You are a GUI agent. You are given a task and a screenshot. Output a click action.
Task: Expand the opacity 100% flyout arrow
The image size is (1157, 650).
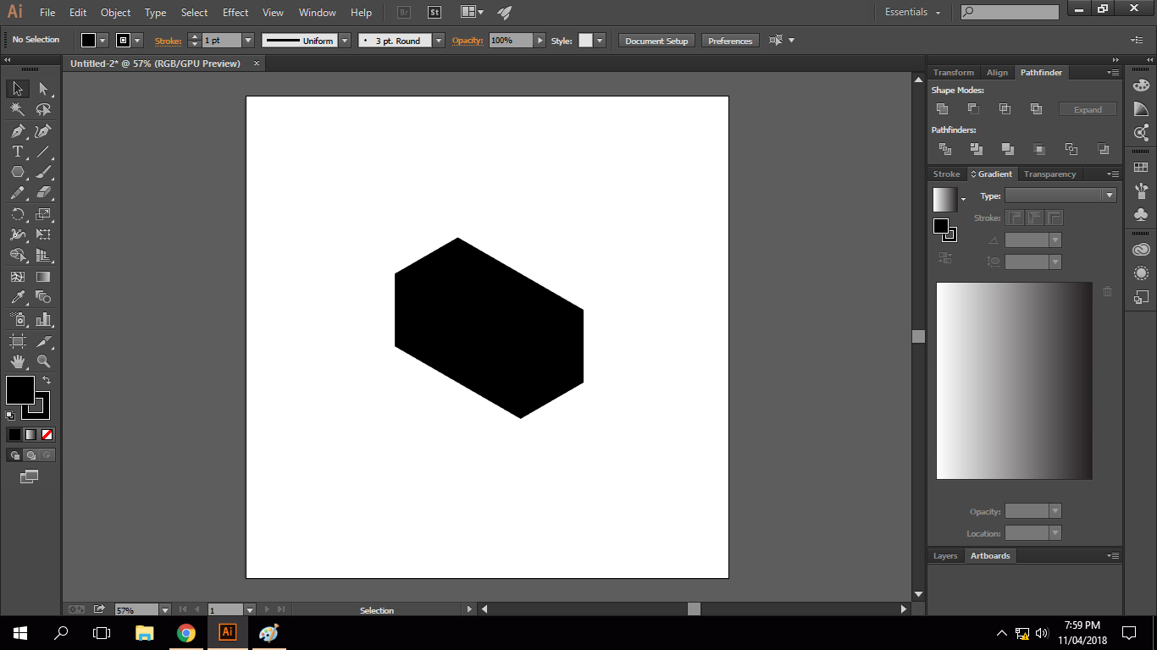(540, 41)
